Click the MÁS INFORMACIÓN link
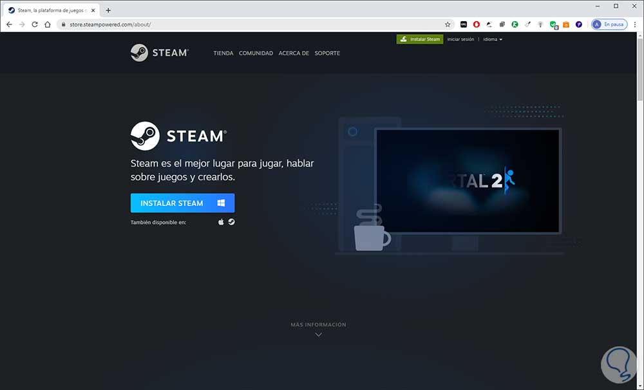Image resolution: width=644 pixels, height=390 pixels. [318, 324]
